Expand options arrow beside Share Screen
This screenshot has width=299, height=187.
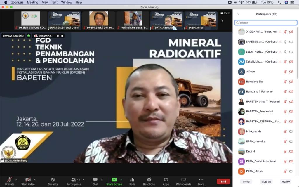click(x=121, y=180)
